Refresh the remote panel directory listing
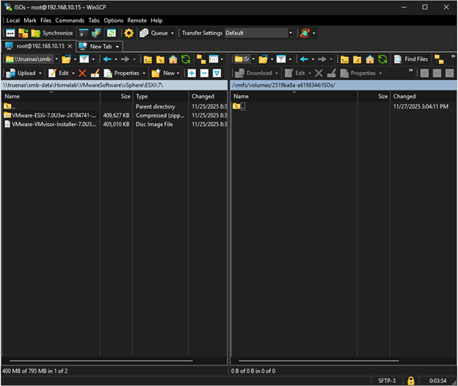Image resolution: width=458 pixels, height=386 pixels. [383, 59]
